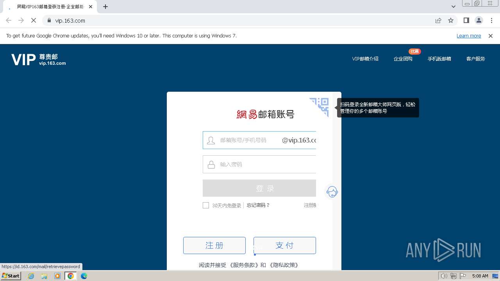Launch Internet Explorer from taskbar
Screen dimensions: 500x281
click(x=31, y=276)
